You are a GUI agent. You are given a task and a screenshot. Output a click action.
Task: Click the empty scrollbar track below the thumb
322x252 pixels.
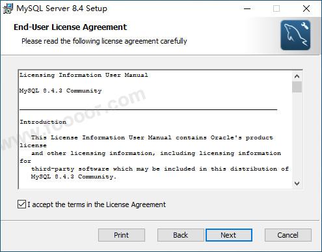coord(297,135)
